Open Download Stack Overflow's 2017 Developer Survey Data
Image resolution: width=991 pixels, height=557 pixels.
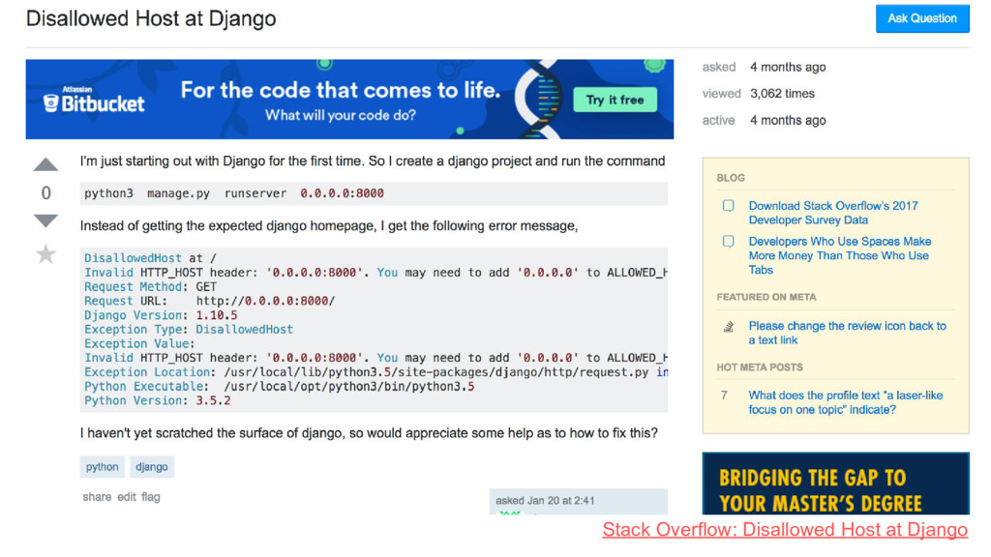pos(833,213)
